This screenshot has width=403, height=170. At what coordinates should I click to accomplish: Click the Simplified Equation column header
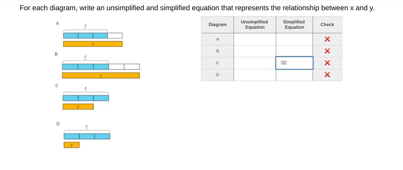point(294,25)
